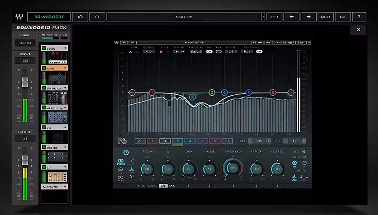Select orange band 1 node on the graph
Screen dimensions: 378x215
152,92
